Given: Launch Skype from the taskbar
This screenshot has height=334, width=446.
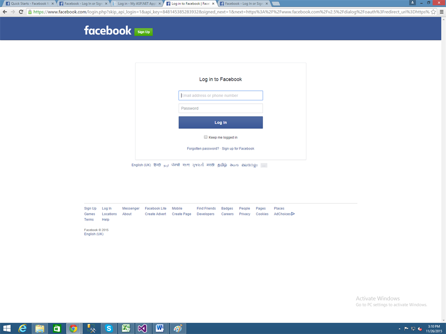Looking at the screenshot, I should click(109, 328).
